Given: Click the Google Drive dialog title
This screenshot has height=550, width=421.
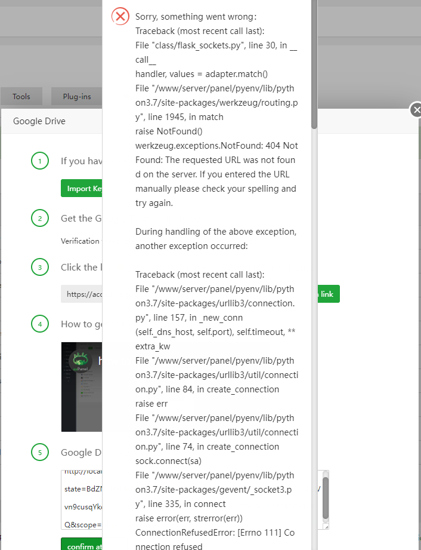Looking at the screenshot, I should coord(39,121).
